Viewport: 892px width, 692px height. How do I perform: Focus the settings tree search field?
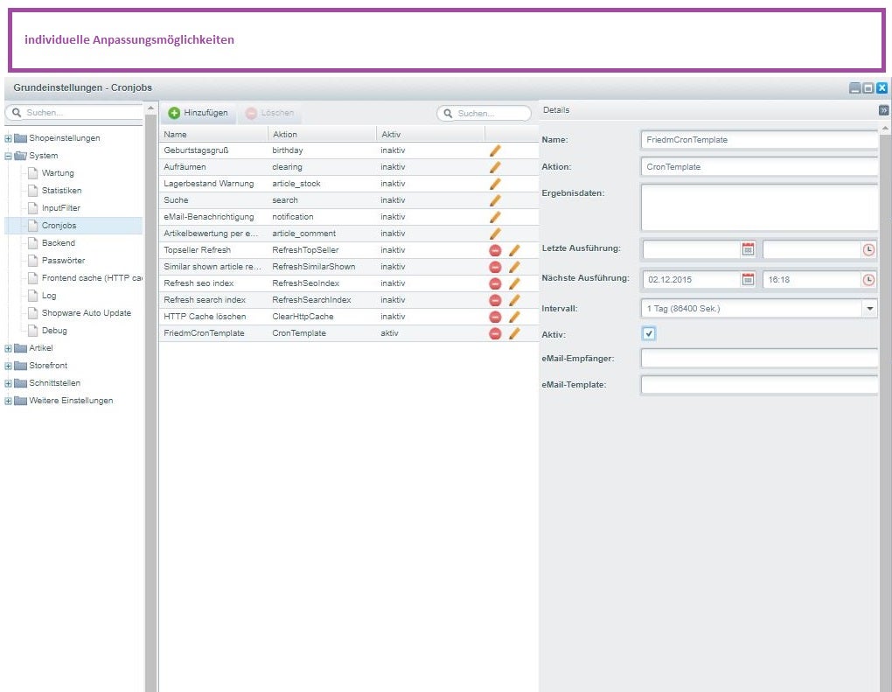pos(74,113)
